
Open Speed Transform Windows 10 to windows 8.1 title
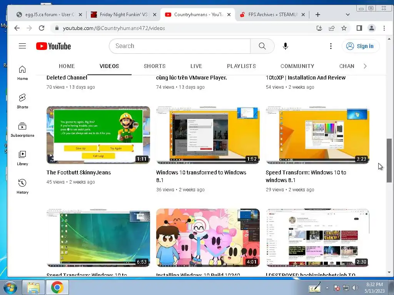[306, 176]
